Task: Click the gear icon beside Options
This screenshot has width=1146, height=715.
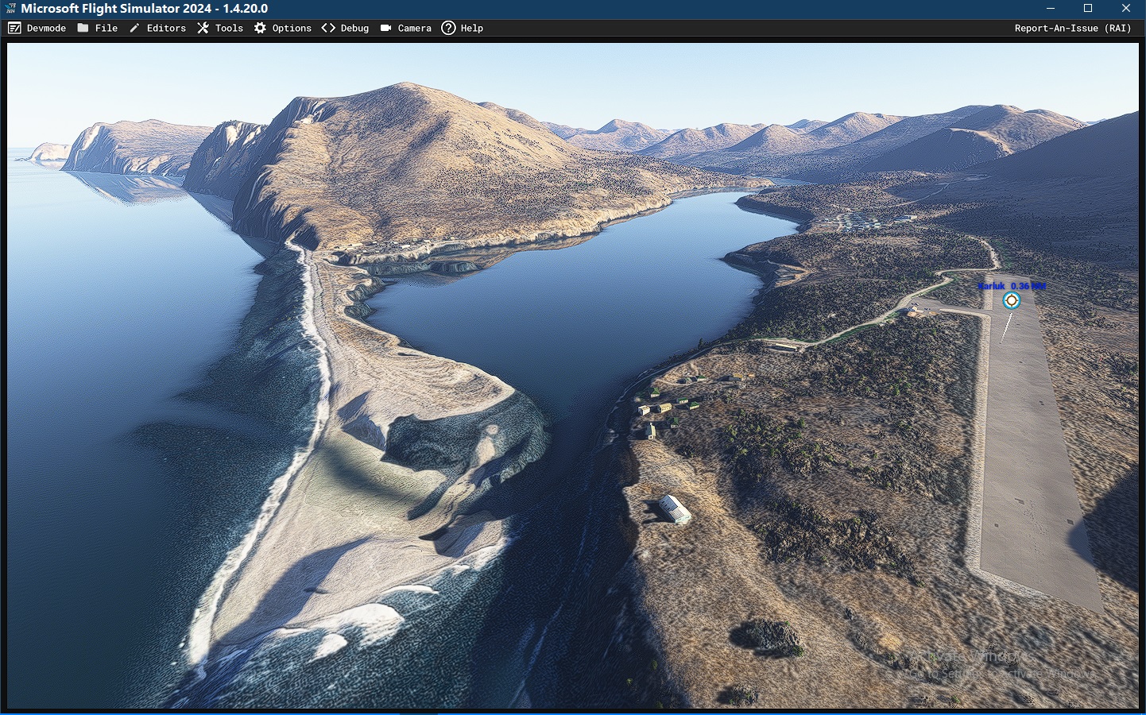Action: pos(260,28)
